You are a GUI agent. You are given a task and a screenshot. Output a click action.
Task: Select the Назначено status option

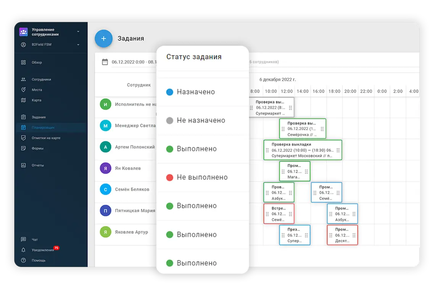(196, 92)
